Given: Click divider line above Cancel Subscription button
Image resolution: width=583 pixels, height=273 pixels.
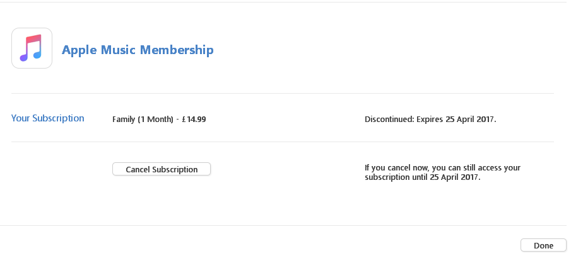Looking at the screenshot, I should [x=283, y=142].
